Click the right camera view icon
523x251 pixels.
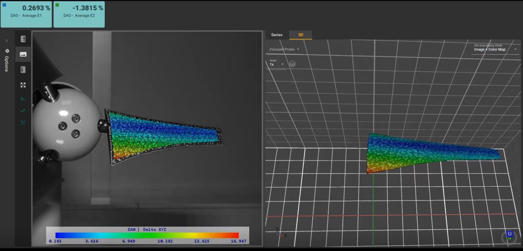[x=23, y=70]
